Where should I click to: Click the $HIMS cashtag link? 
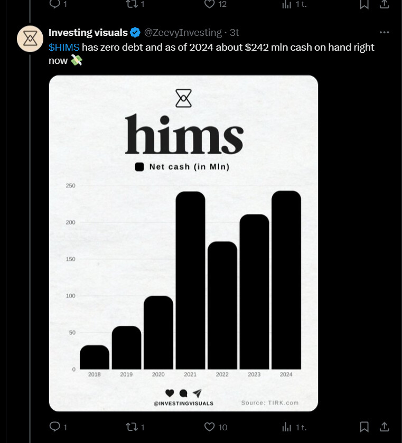pos(64,47)
